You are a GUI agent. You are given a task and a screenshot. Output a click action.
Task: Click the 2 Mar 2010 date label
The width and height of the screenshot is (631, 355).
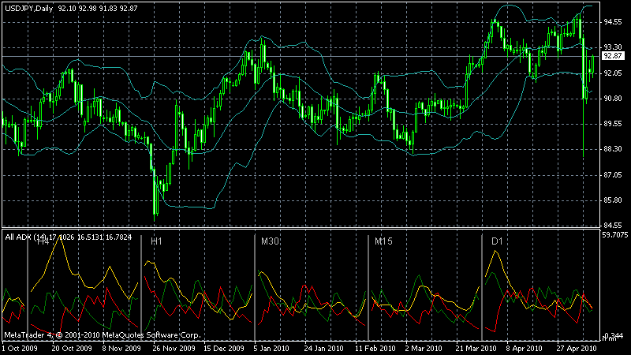(x=424, y=348)
